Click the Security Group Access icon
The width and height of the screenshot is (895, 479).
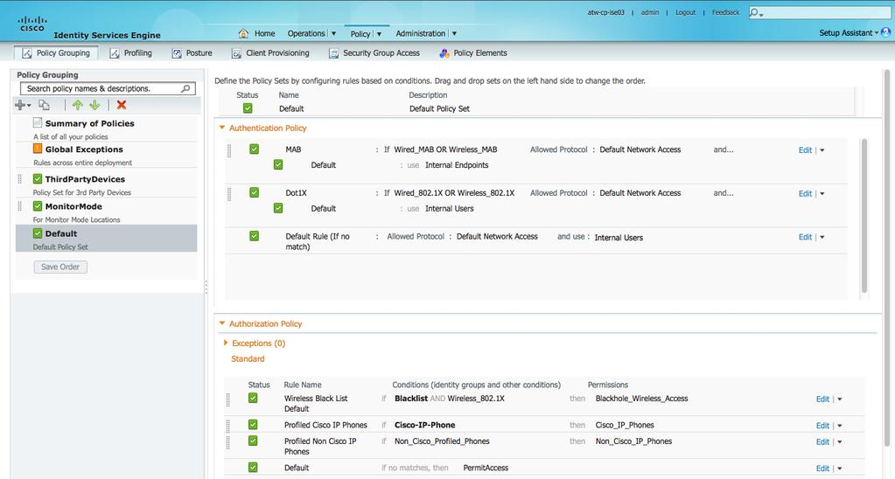pos(333,53)
